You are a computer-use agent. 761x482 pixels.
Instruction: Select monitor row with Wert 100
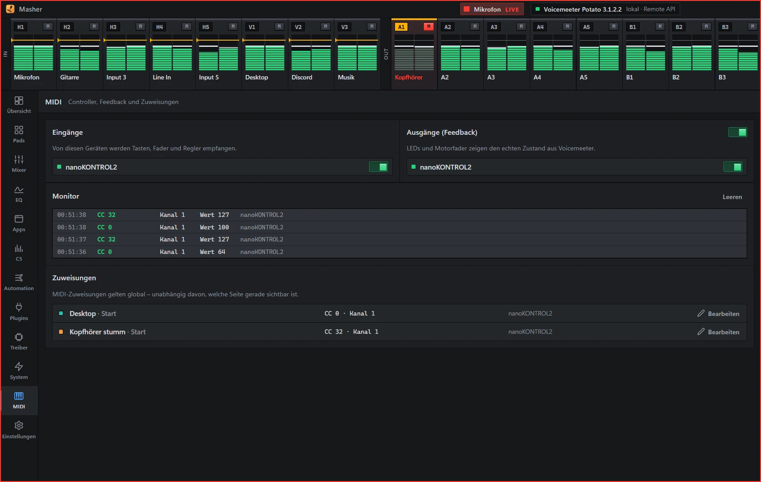click(x=399, y=227)
